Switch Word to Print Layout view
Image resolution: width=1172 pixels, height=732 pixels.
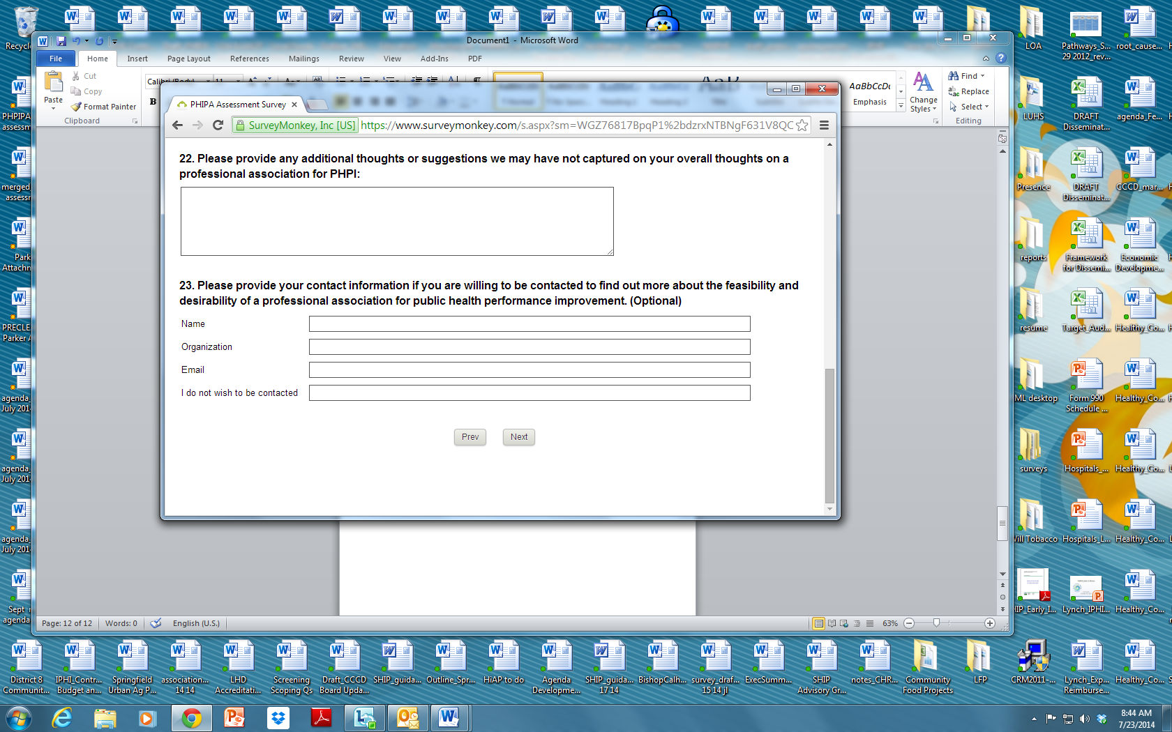click(x=818, y=623)
